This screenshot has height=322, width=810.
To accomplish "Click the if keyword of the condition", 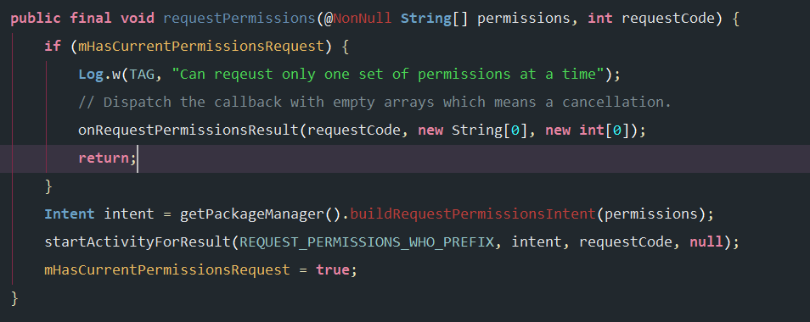I will pyautogui.click(x=53, y=47).
